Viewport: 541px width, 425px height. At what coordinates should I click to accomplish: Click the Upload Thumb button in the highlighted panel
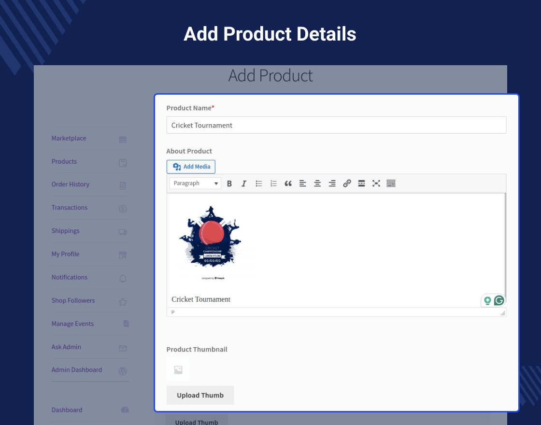click(x=200, y=396)
